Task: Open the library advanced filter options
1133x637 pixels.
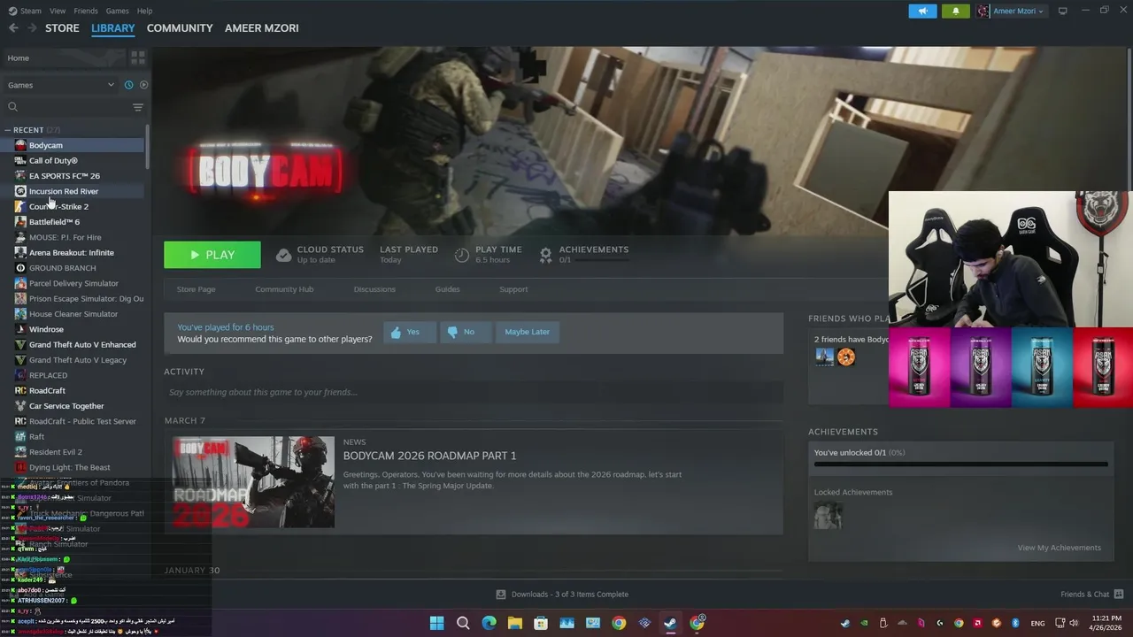Action: [x=138, y=107]
